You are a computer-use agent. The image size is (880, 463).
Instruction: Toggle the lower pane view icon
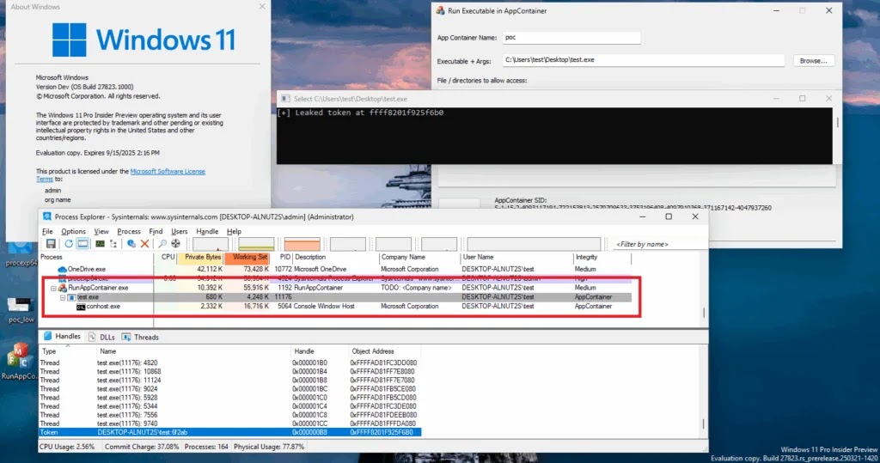pos(82,244)
